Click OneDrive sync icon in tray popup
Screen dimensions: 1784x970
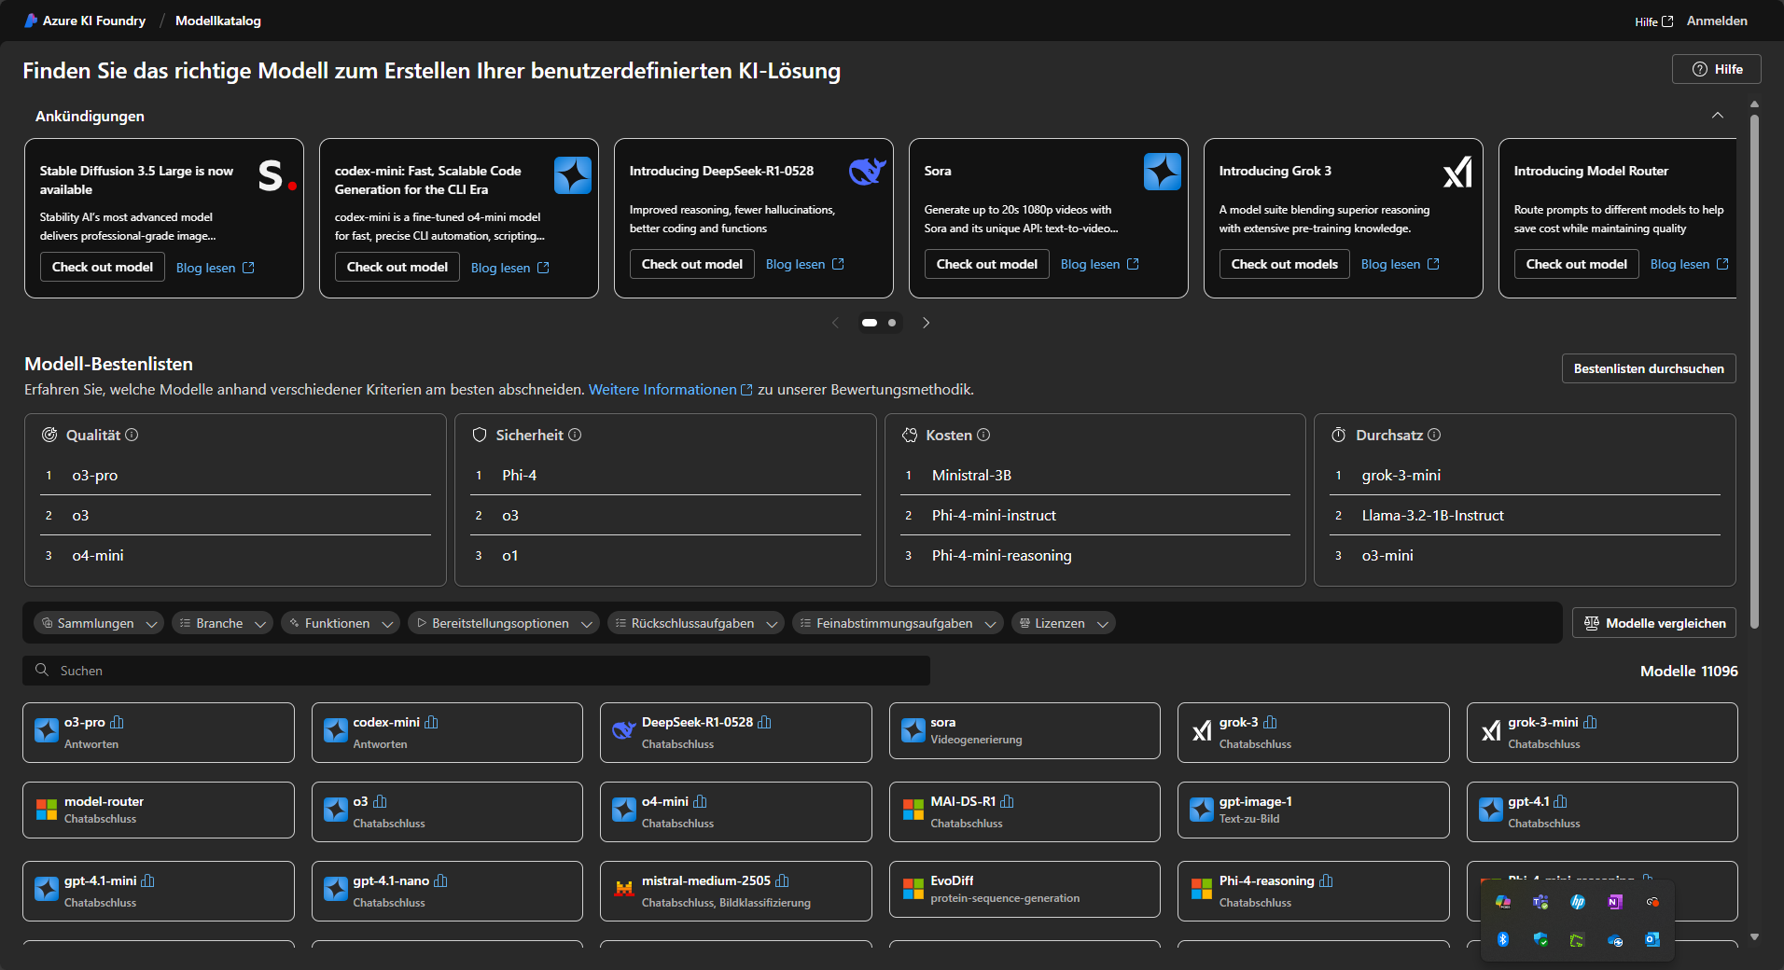click(1614, 940)
